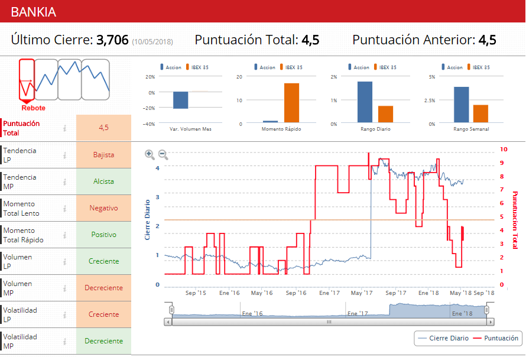Click right arrow of chart navigator scrollbar
Screen dimensions: 526x357
pyautogui.click(x=490, y=322)
